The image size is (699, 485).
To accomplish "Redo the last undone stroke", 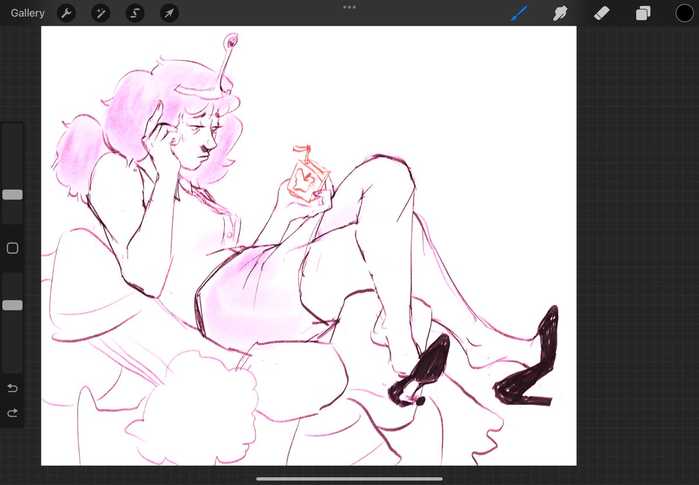I will click(12, 413).
